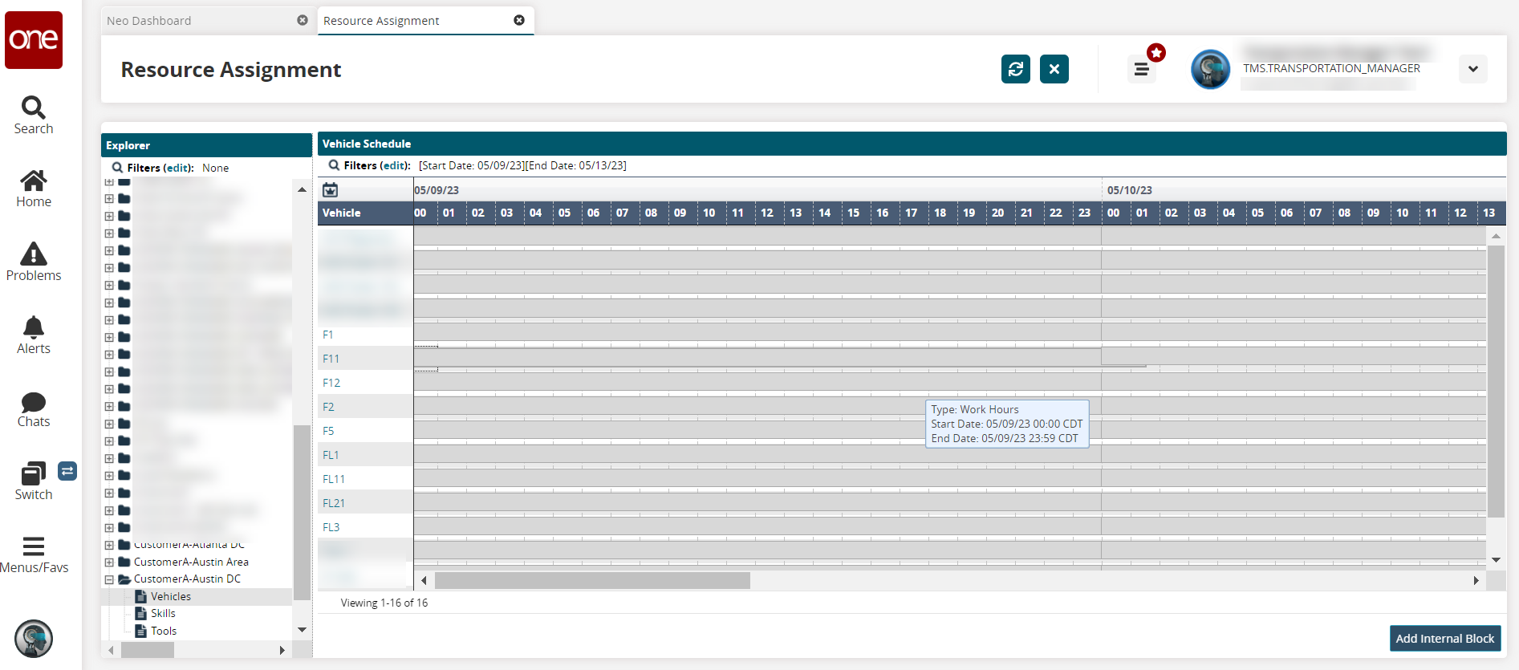
Task: Open the Chats bubble icon
Action: [34, 409]
